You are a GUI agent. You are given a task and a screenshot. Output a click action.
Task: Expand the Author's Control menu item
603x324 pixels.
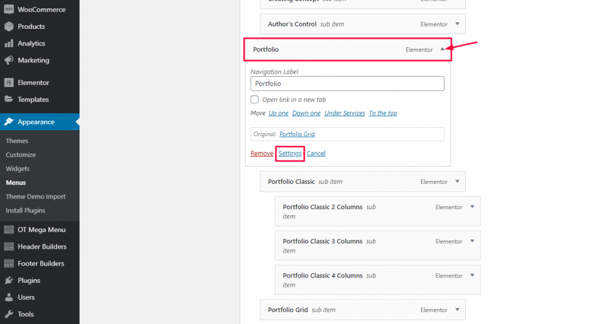tap(457, 24)
